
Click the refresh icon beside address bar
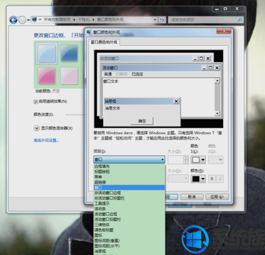[x=162, y=20]
